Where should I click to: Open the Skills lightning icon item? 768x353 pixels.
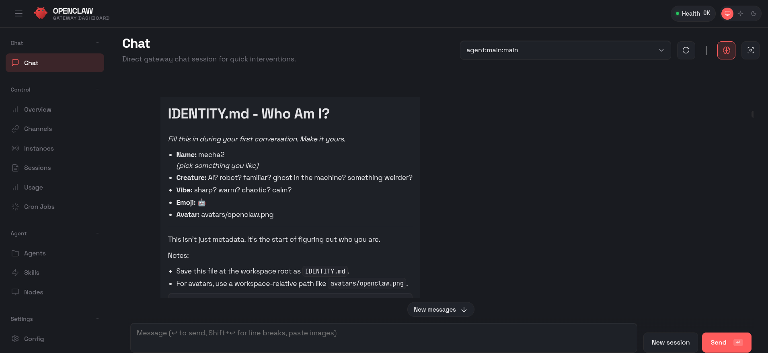point(15,273)
